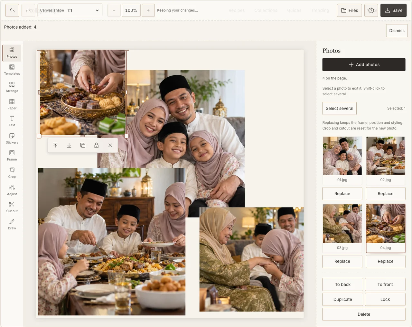Dismiss the photos added notification
Screen dimensions: 412x327
397,31
